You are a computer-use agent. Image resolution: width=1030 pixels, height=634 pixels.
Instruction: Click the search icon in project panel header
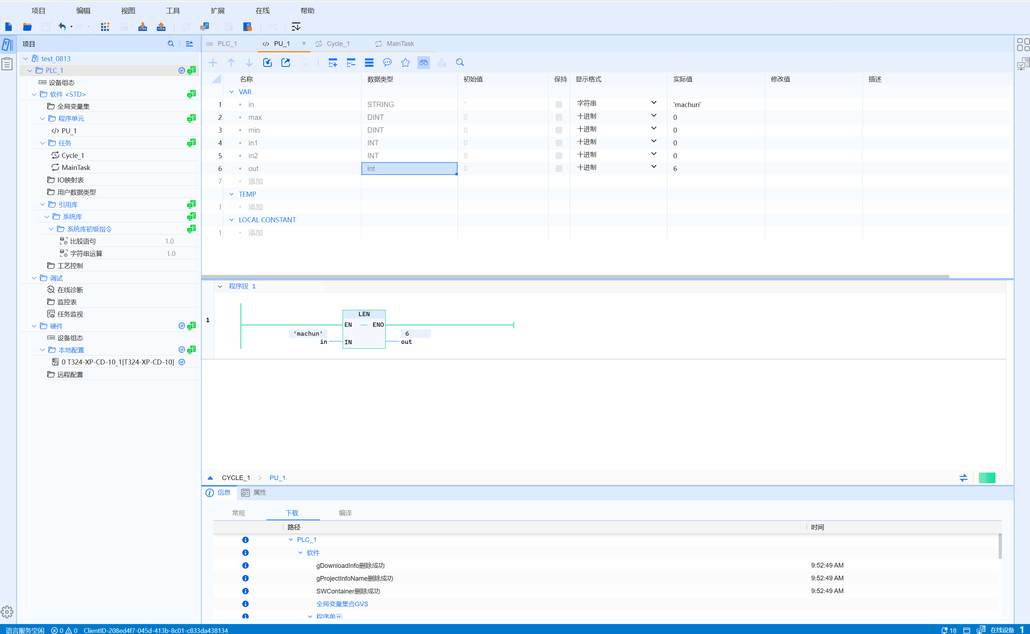171,44
